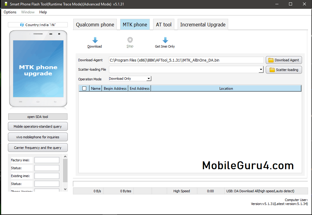This screenshot has width=312, height=215.
Task: Click the open SDA tool button
Action: 38,117
